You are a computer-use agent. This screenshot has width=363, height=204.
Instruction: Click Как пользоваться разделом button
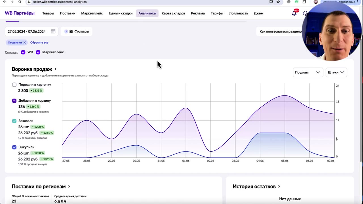[x=280, y=31]
